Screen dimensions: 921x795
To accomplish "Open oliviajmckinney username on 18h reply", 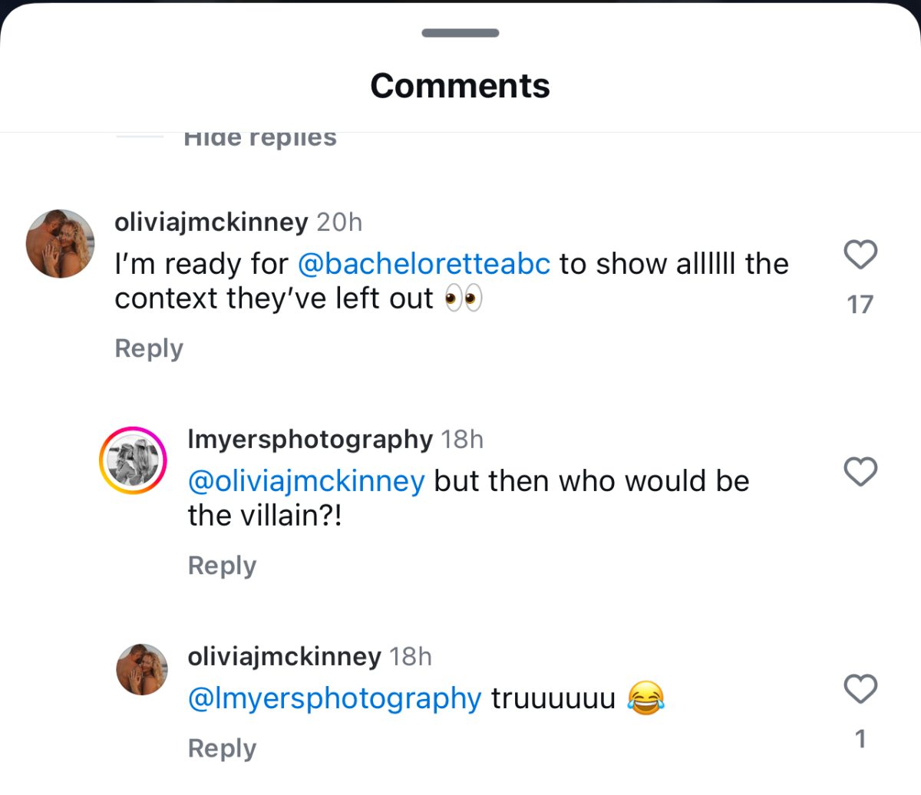I will pos(284,656).
